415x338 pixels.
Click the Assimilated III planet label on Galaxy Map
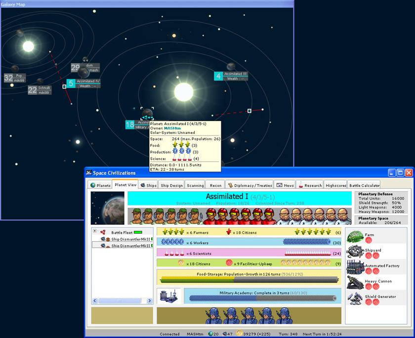[231, 76]
